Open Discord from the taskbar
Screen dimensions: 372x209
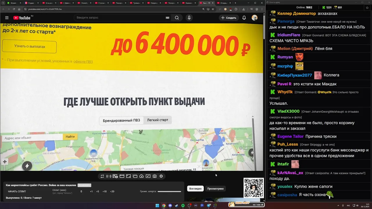coord(170,206)
